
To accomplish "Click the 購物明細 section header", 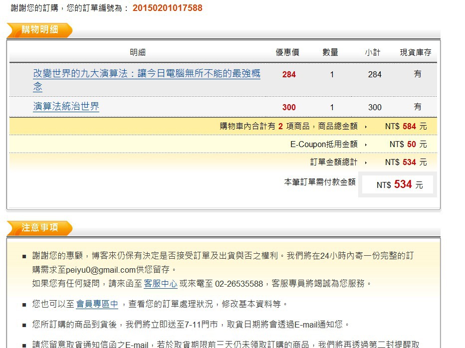I will click(x=40, y=30).
